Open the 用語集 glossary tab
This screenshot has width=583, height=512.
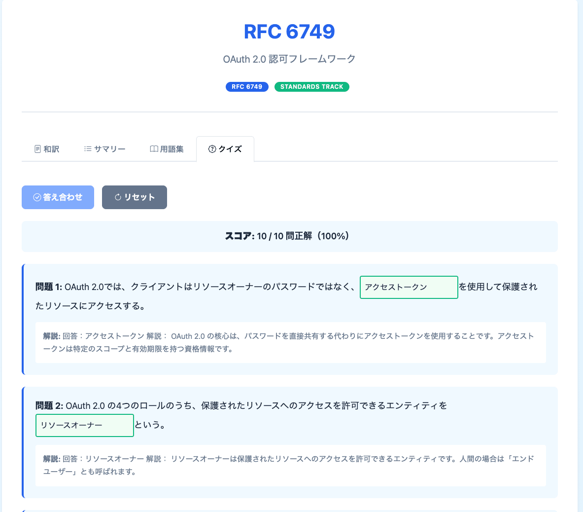[167, 149]
